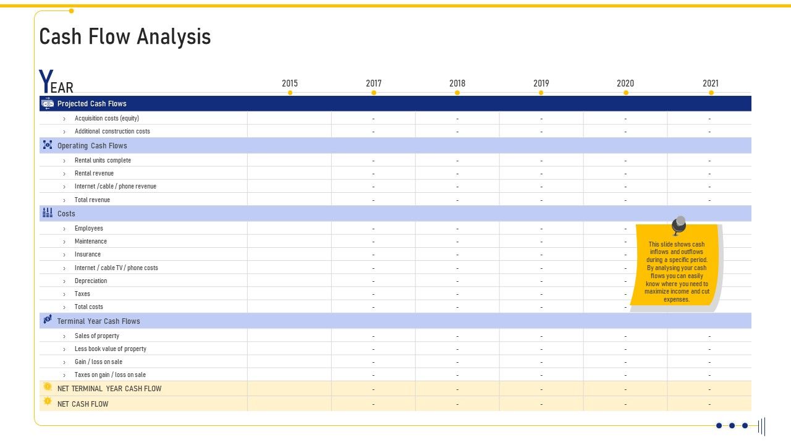The height and width of the screenshot is (445, 791).
Task: Select the 2019 year marker dot
Action: tap(541, 93)
